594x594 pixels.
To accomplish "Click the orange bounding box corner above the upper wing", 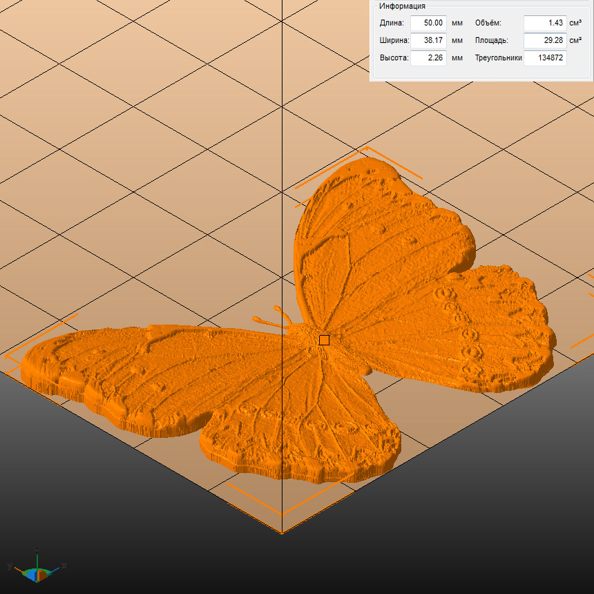I will 367,148.
